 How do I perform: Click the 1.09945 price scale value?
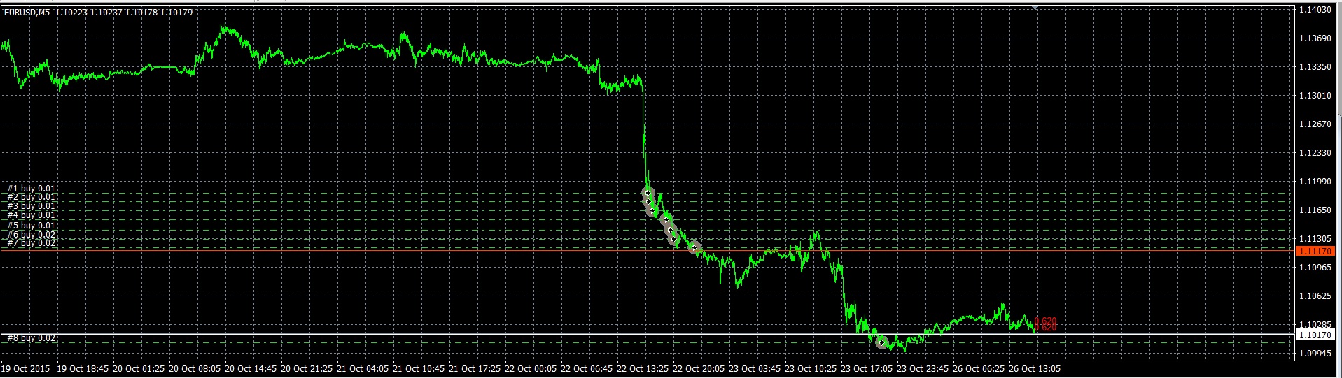click(x=1314, y=354)
